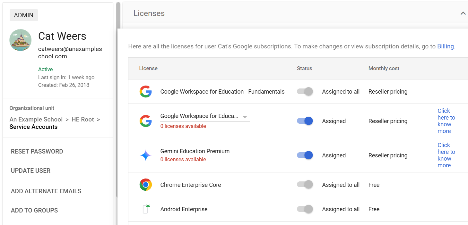Click Google logo beside Education Fundamentals license
The width and height of the screenshot is (468, 225).
pos(145,92)
